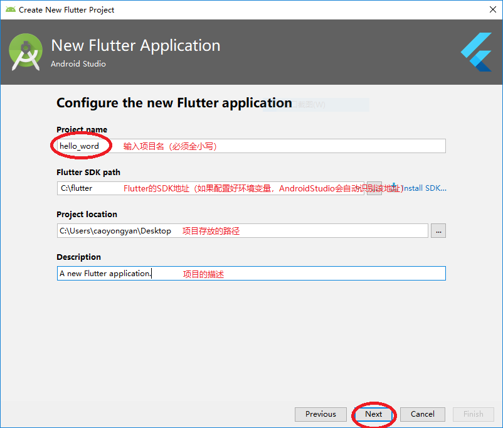Click into the Flutter SDK path field
This screenshot has width=503, height=428.
(x=211, y=188)
